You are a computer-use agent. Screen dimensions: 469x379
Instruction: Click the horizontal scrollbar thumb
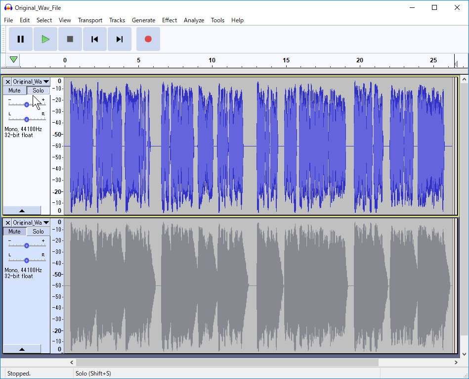[227, 362]
